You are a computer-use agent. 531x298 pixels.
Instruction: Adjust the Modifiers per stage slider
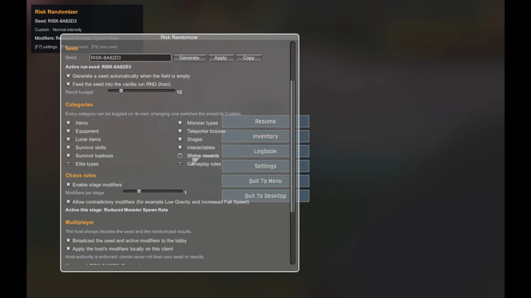pos(153,191)
